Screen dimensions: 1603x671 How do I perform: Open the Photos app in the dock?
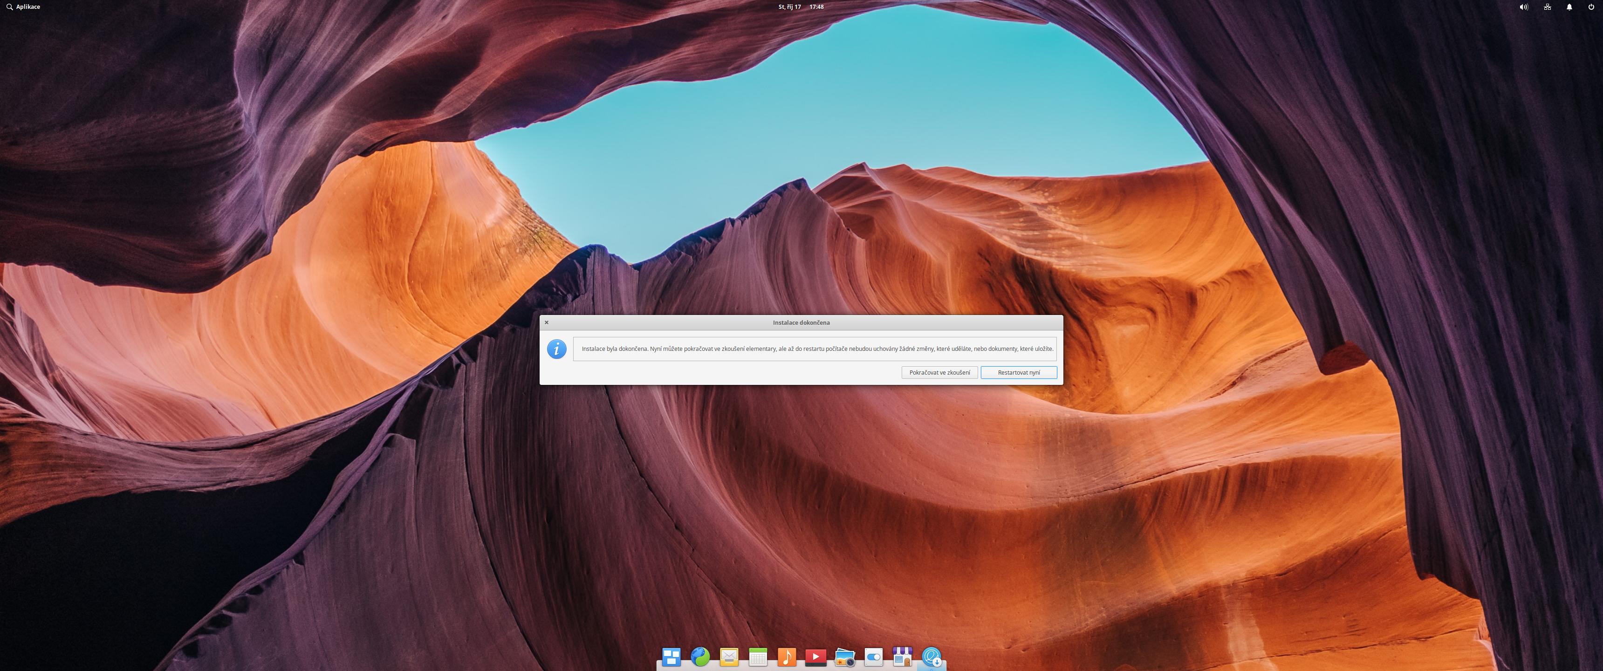click(844, 657)
